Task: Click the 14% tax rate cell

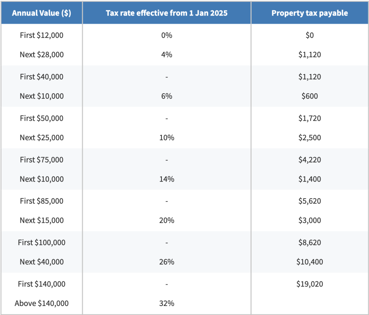Action: coord(166,179)
